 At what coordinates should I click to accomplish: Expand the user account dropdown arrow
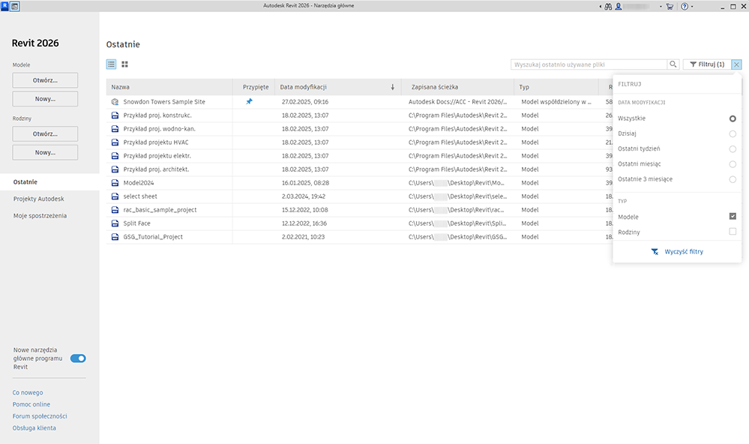click(661, 7)
